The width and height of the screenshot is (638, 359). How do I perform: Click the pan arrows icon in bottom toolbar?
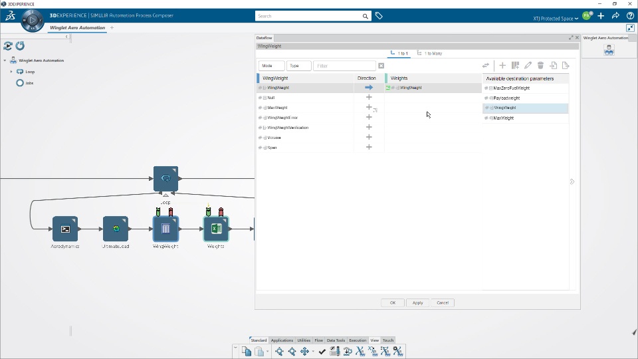click(304, 351)
